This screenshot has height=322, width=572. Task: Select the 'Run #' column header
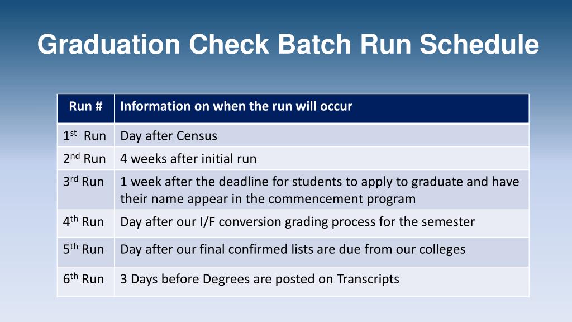(x=85, y=108)
